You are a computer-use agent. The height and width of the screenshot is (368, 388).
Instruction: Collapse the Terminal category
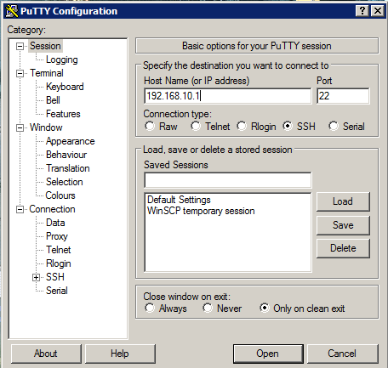(x=20, y=74)
